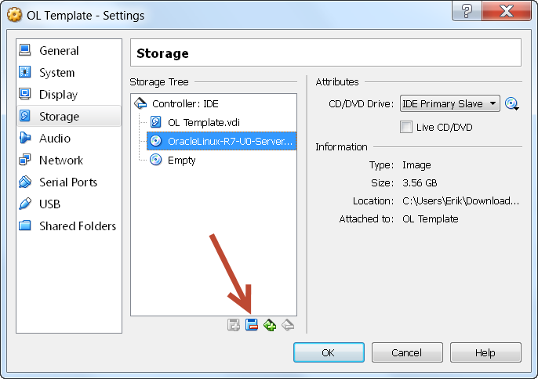Open the Serial Ports category
The image size is (538, 379).
(69, 182)
